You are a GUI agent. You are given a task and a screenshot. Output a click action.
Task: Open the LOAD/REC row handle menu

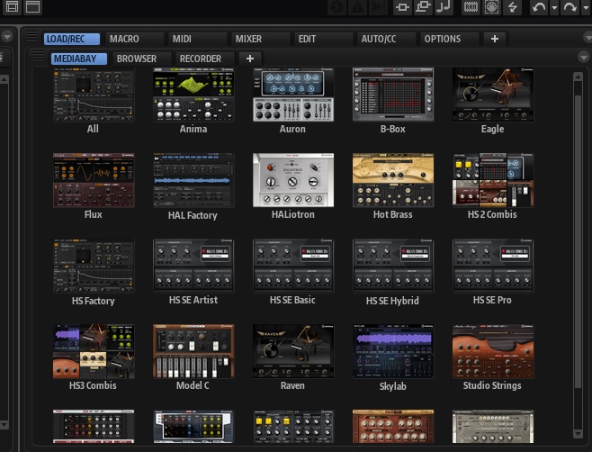pyautogui.click(x=31, y=36)
